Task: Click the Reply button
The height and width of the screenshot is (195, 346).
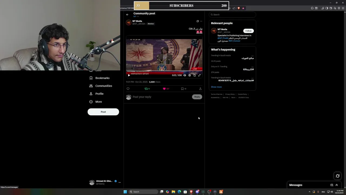Action: click(x=197, y=97)
